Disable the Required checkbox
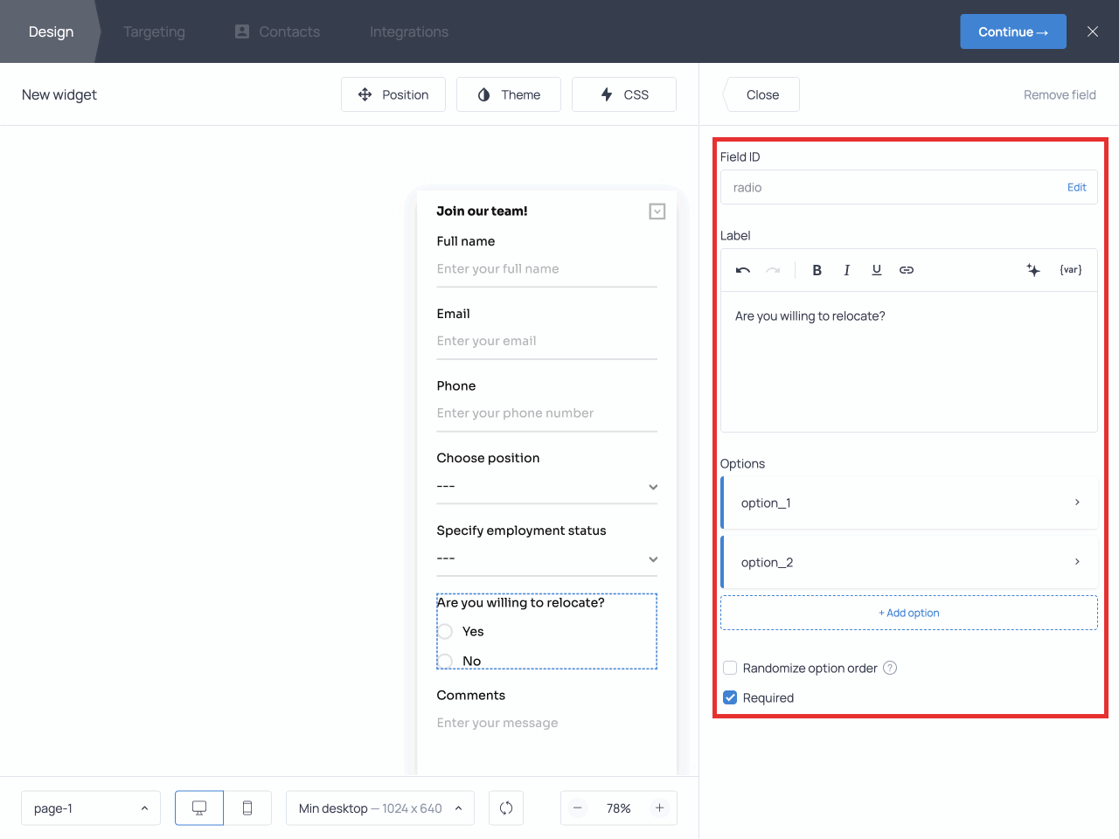This screenshot has height=839, width=1119. pyautogui.click(x=730, y=697)
